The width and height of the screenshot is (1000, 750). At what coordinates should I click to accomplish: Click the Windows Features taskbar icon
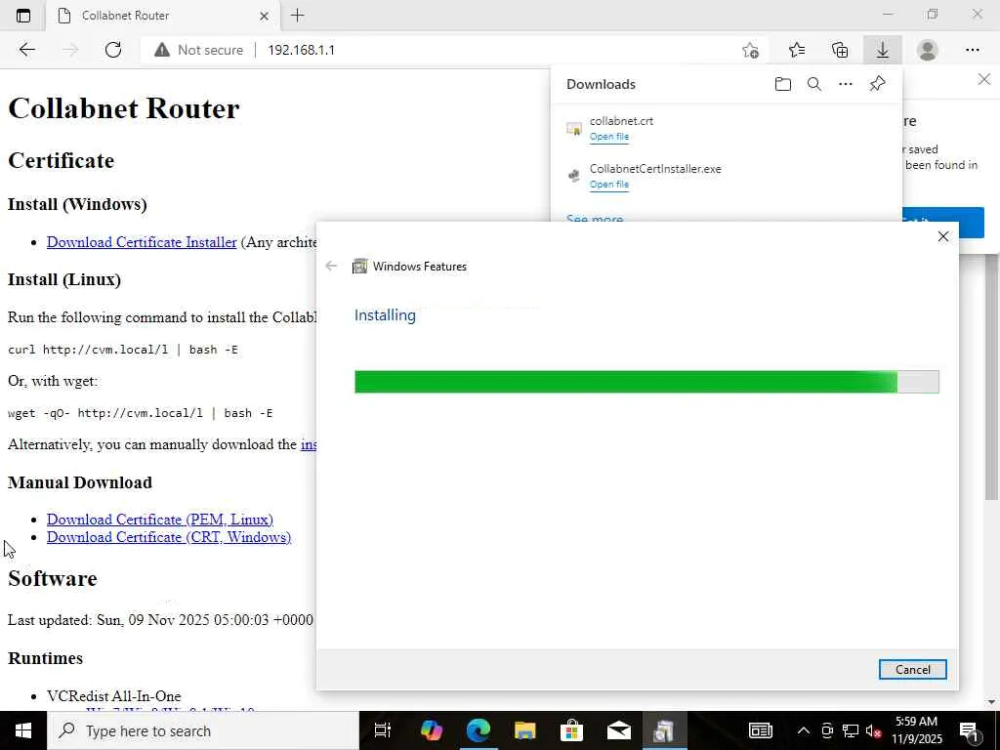tap(664, 730)
